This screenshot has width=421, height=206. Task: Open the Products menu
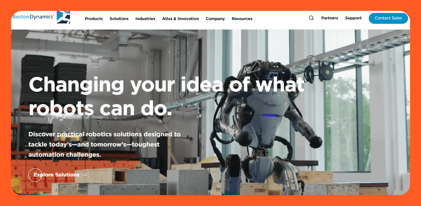(x=94, y=19)
